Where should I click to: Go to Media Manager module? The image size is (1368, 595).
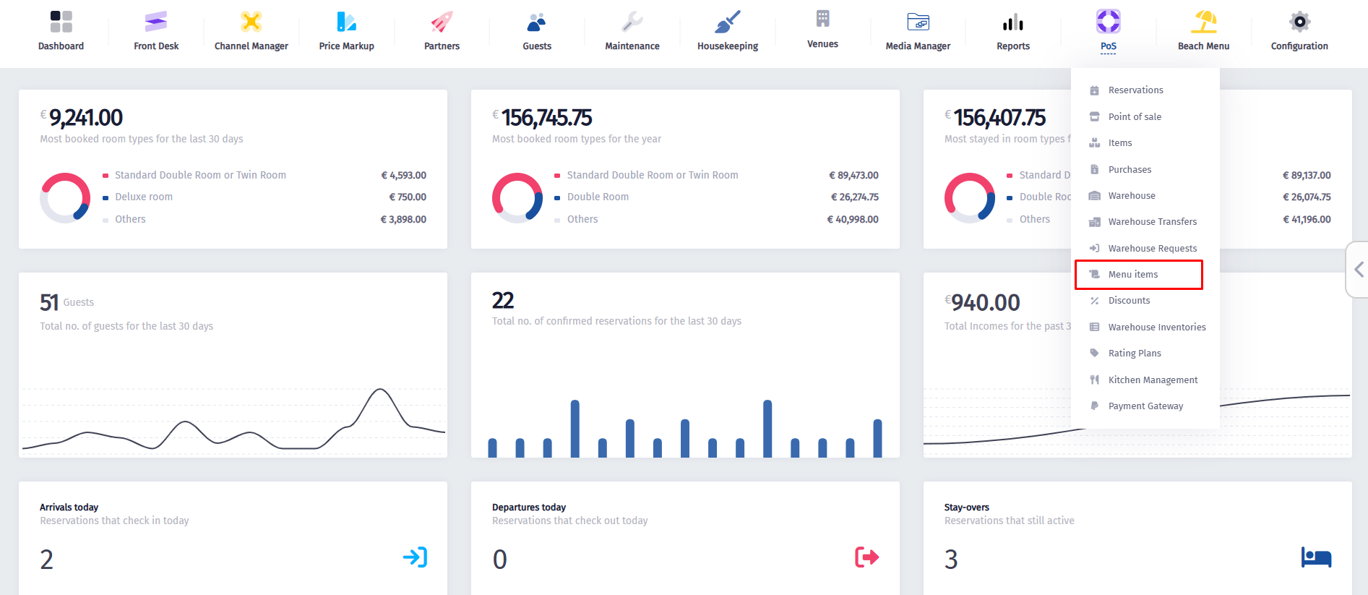pyautogui.click(x=918, y=30)
